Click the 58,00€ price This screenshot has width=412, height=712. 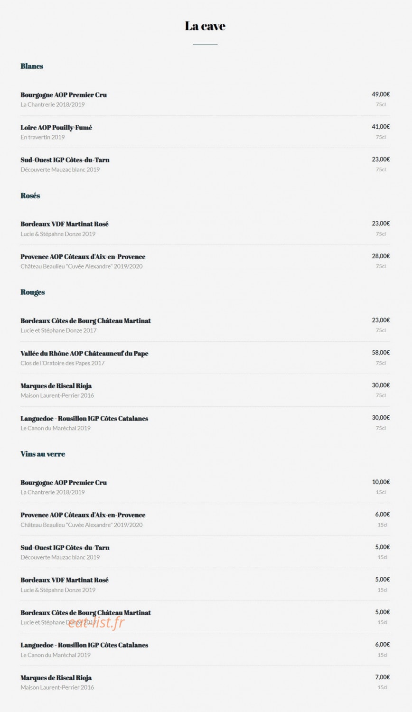381,353
